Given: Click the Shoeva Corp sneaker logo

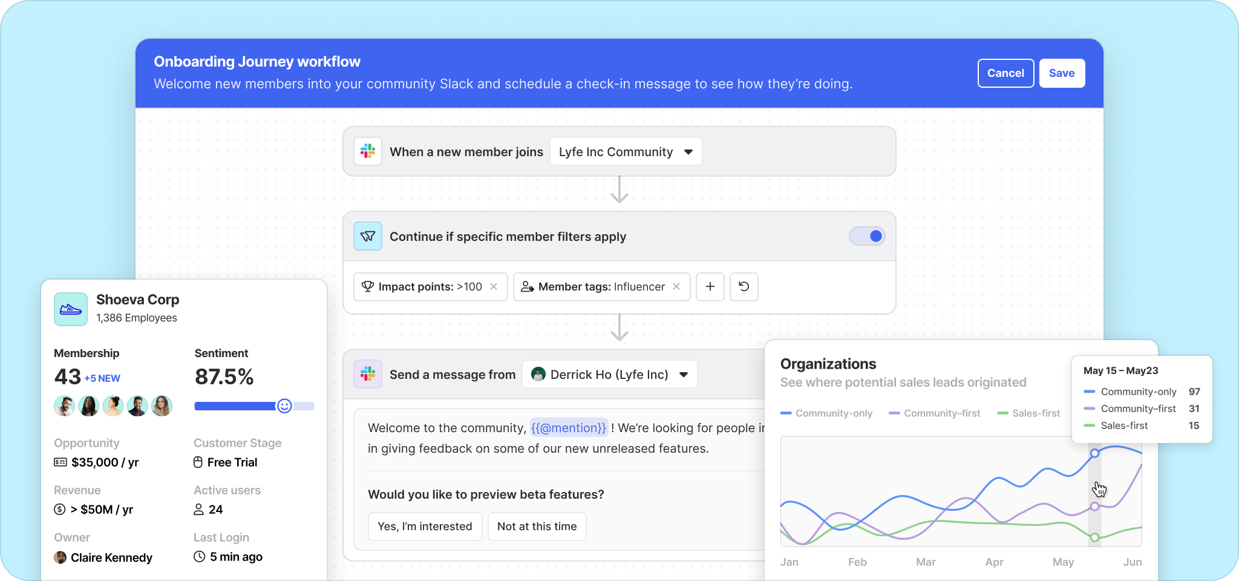Looking at the screenshot, I should pos(71,309).
